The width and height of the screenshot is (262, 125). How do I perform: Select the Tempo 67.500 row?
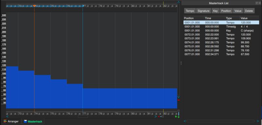pyautogui.click(x=221, y=54)
